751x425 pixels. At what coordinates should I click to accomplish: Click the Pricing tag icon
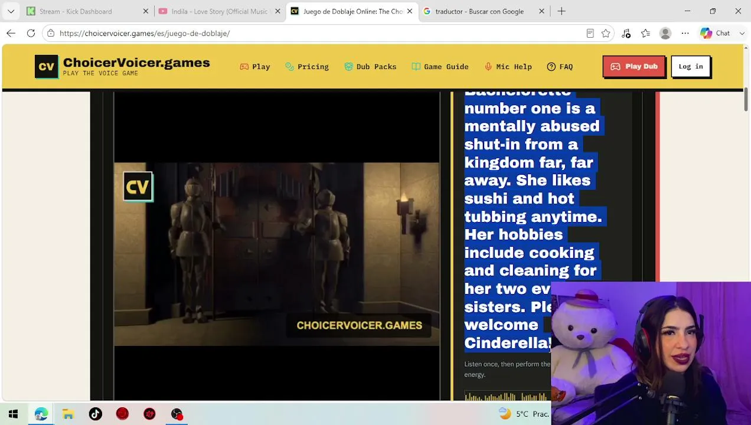tap(289, 67)
